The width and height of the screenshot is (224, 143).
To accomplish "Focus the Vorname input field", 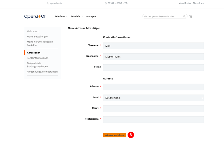I will pos(153,46).
